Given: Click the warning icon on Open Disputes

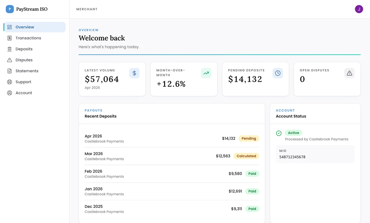Looking at the screenshot, I should (349, 73).
